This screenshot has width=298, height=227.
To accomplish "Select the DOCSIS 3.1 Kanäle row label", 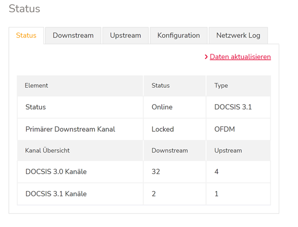I will (56, 194).
